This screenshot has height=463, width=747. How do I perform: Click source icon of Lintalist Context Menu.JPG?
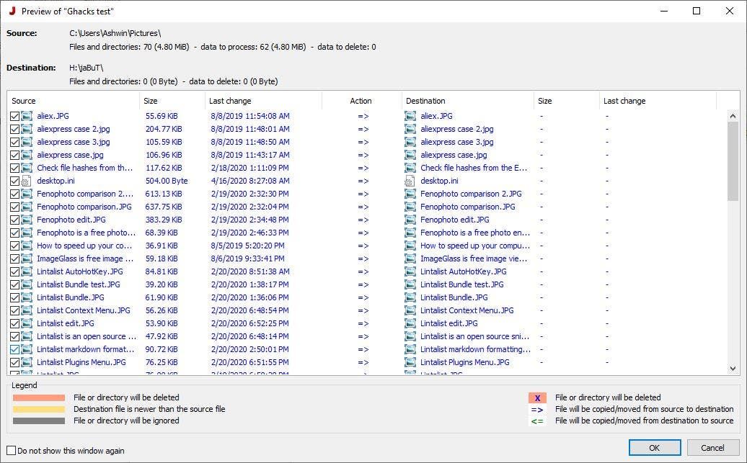(27, 310)
